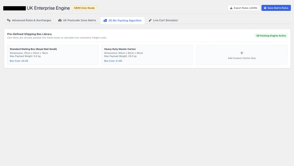This screenshot has height=166, width=294.
Task: Click the 3D Packing Engine Active status badge
Action: pos(271,36)
